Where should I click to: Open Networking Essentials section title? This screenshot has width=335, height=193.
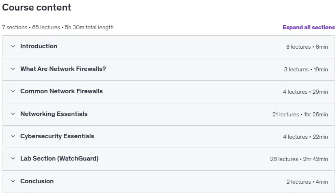click(54, 114)
